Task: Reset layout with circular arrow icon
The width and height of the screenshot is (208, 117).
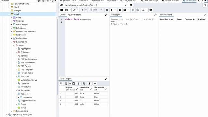Action: [x=205, y=5]
